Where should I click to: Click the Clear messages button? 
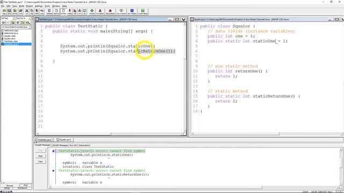(x=40, y=156)
